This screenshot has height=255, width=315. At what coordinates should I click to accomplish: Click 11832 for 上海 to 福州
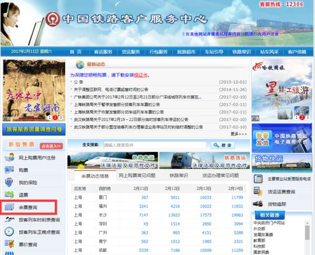[237, 206]
